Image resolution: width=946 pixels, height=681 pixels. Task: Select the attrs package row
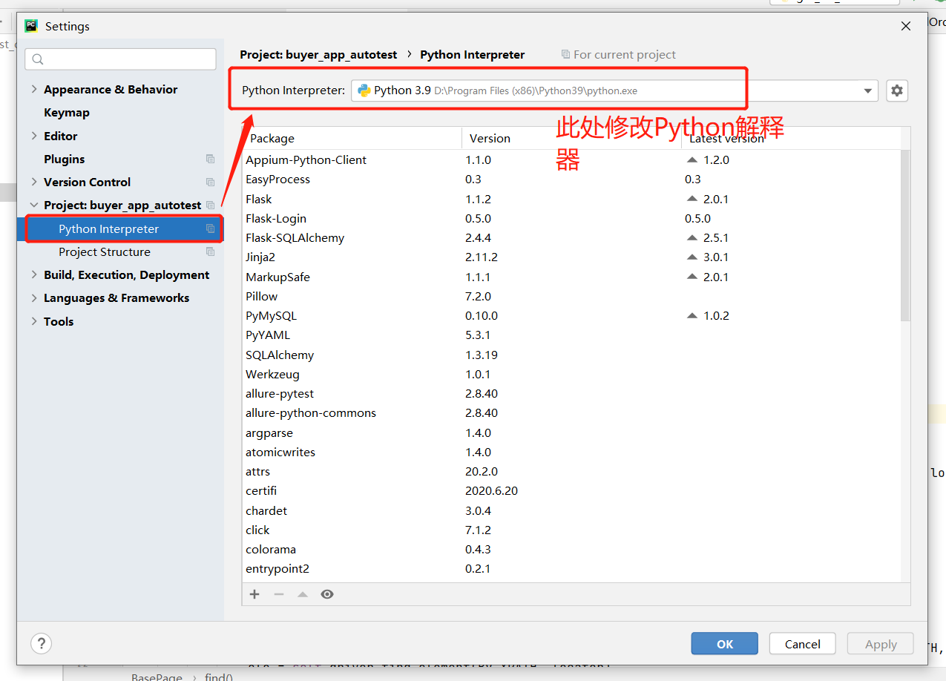571,471
